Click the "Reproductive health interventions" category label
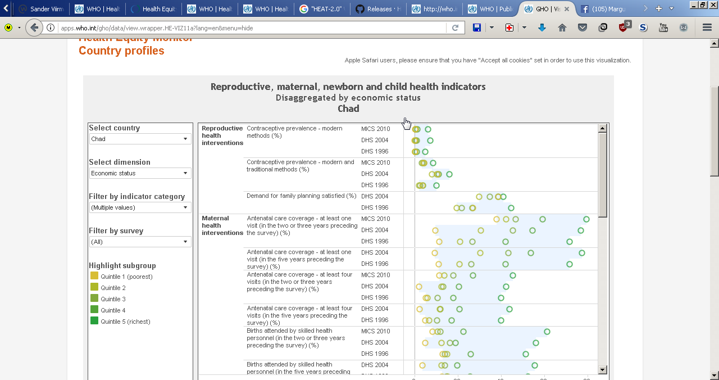 click(222, 135)
